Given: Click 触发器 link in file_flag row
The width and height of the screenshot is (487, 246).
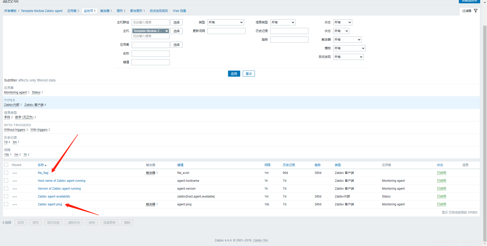Looking at the screenshot, I should click(x=150, y=173).
